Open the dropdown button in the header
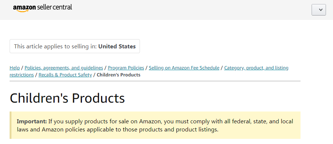Screen dimensions: 333x144 (319, 10)
